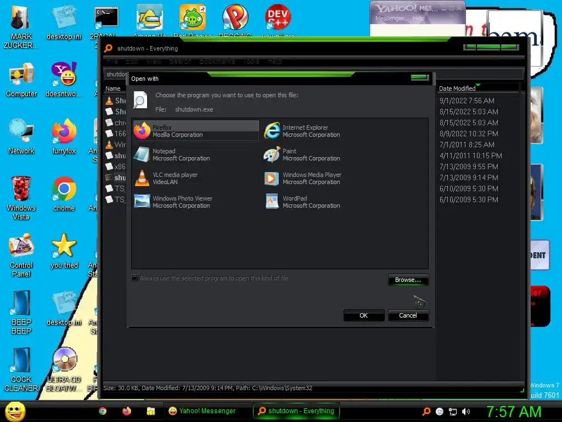Switch to Yahoo! Messenger taskbar button
Image resolution: width=562 pixels, height=422 pixels.
207,411
